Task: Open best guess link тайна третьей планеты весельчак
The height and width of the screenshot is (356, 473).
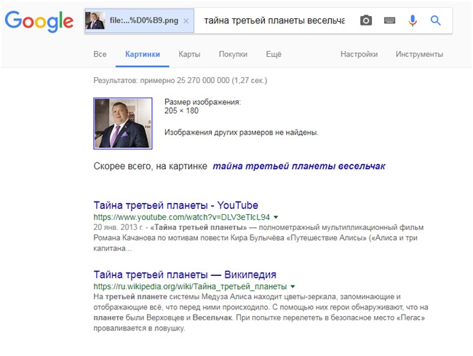Action: [299, 166]
